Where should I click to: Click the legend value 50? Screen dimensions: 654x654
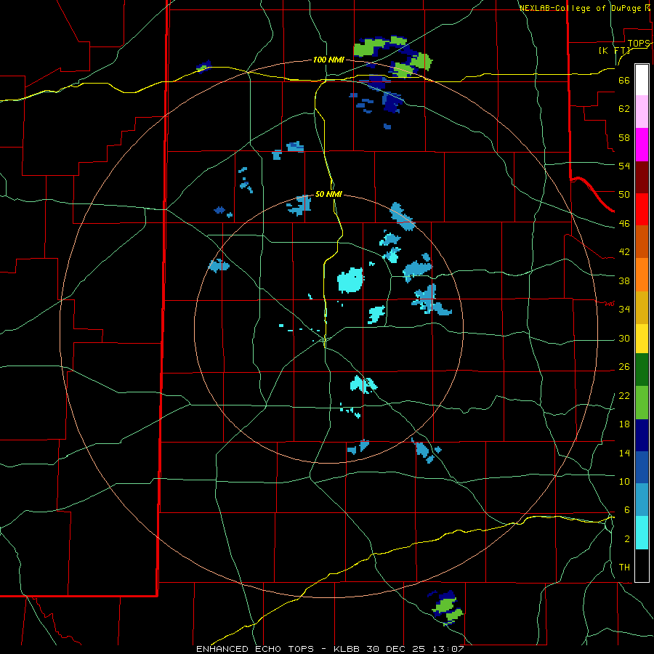[x=624, y=194]
